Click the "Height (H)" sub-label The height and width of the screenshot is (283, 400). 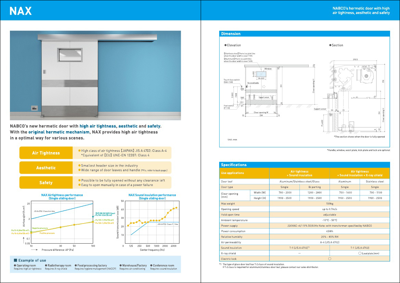click(x=260, y=198)
